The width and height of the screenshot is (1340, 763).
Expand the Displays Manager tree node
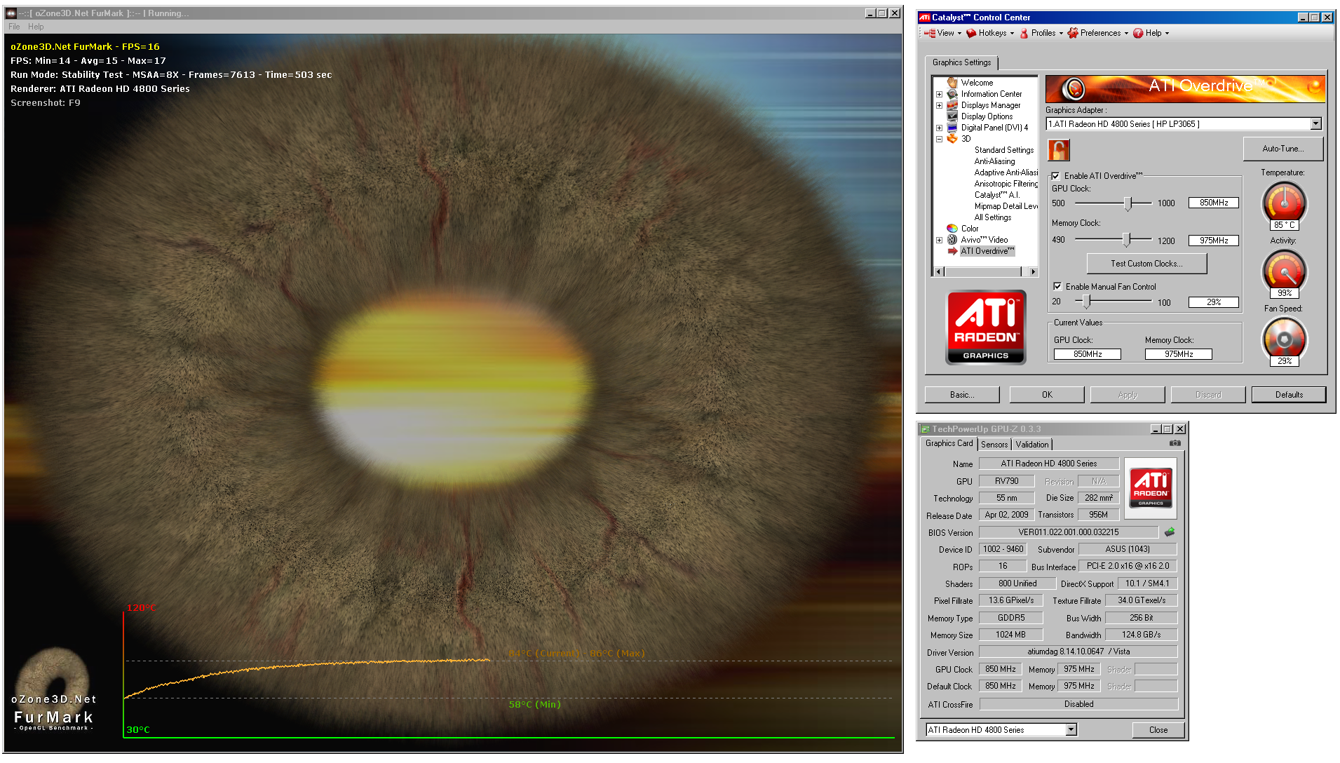pyautogui.click(x=940, y=105)
